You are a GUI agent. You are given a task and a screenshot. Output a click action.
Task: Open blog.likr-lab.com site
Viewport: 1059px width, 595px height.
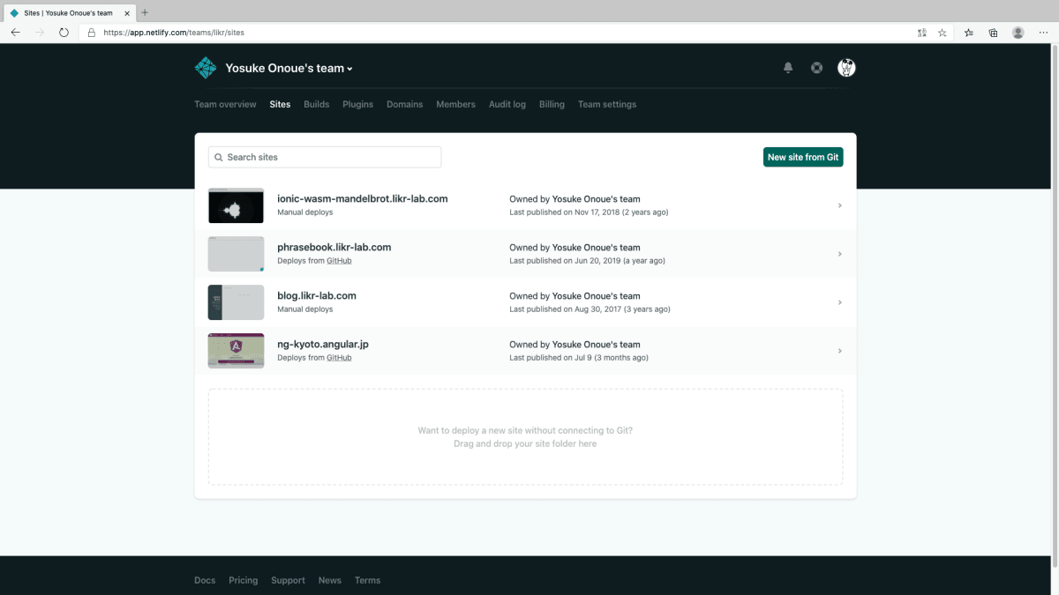(317, 295)
